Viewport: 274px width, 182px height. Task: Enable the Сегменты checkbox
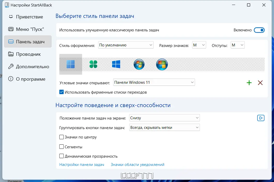62,147
